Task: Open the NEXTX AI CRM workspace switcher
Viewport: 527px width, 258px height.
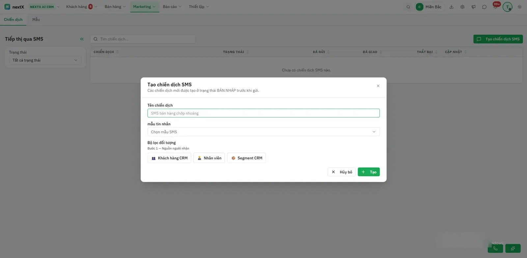Action: (x=44, y=7)
